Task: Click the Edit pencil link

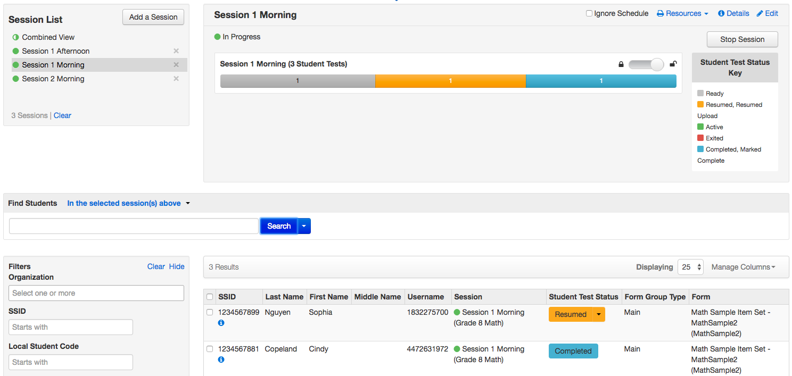Action: (x=767, y=14)
